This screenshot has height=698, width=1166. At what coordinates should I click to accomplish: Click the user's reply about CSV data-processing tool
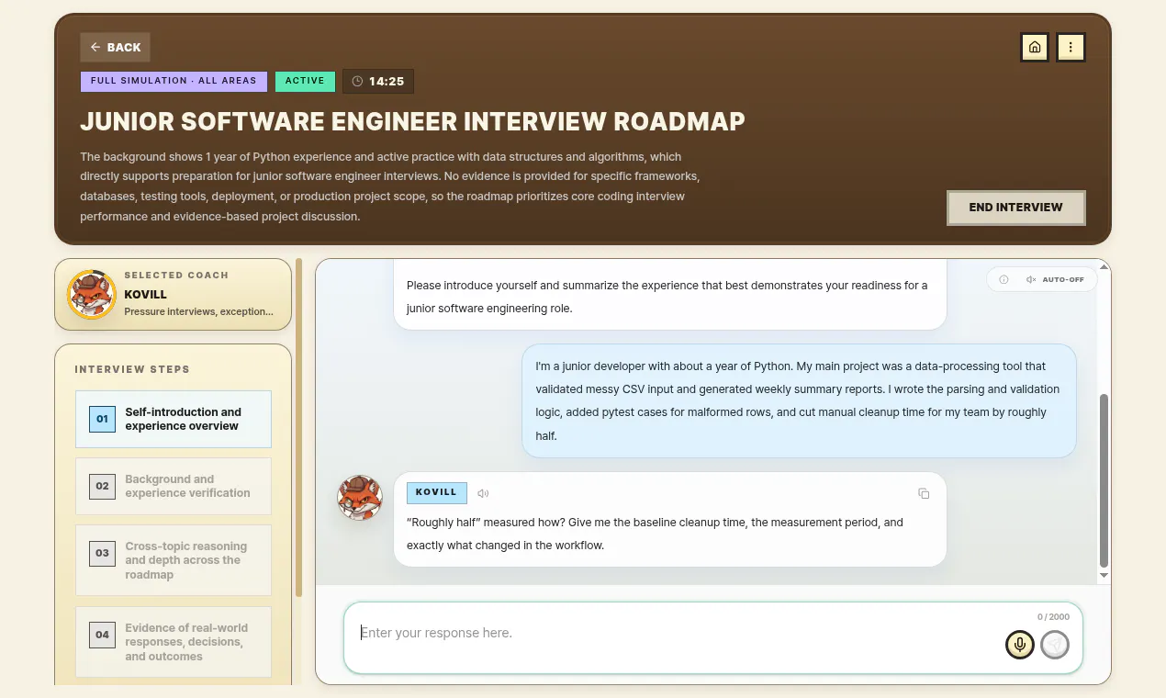(x=799, y=400)
